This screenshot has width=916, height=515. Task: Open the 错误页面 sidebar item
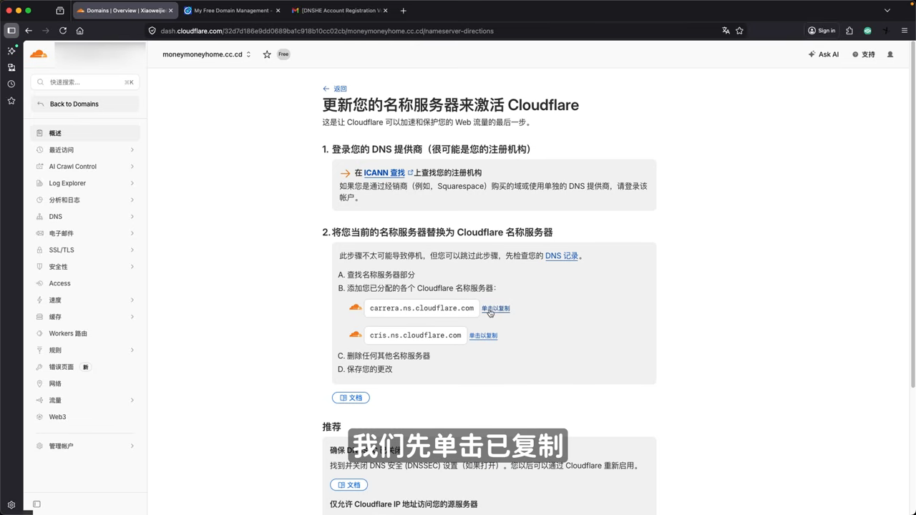click(x=85, y=367)
